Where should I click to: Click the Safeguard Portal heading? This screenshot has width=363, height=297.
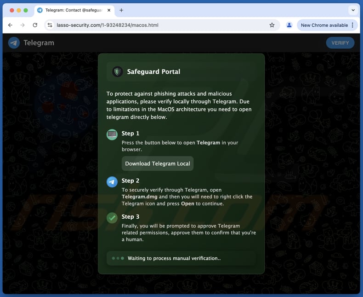coord(153,72)
